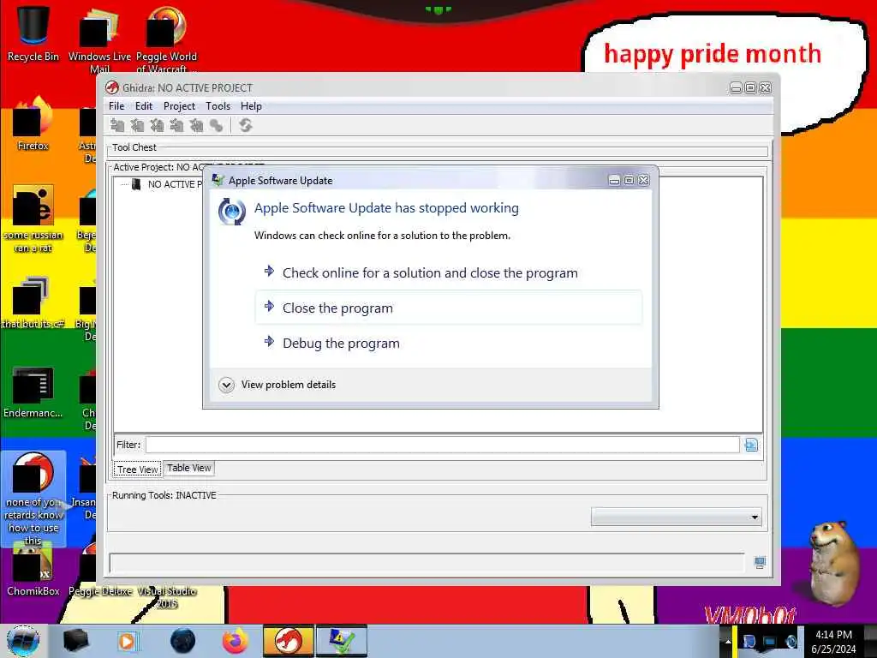Switch to Ghidra via taskbar button
The width and height of the screenshot is (877, 658).
(288, 641)
